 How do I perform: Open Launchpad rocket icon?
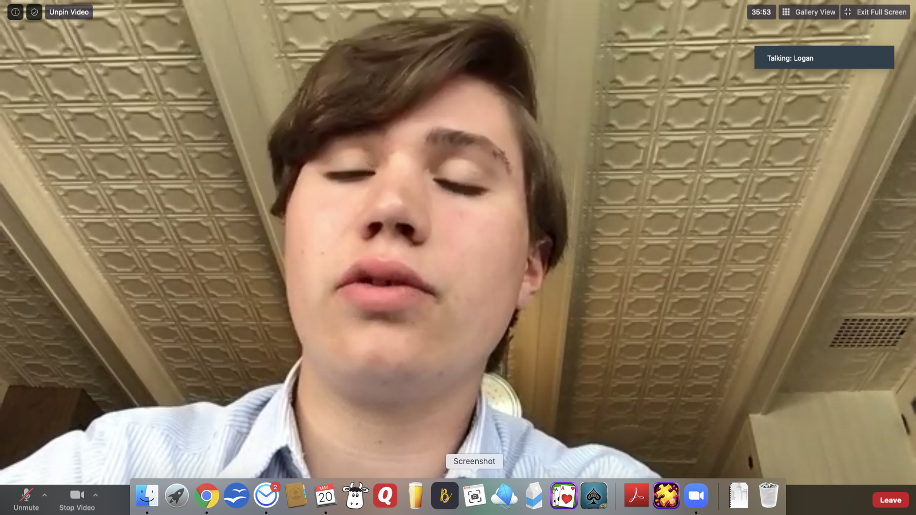[177, 496]
